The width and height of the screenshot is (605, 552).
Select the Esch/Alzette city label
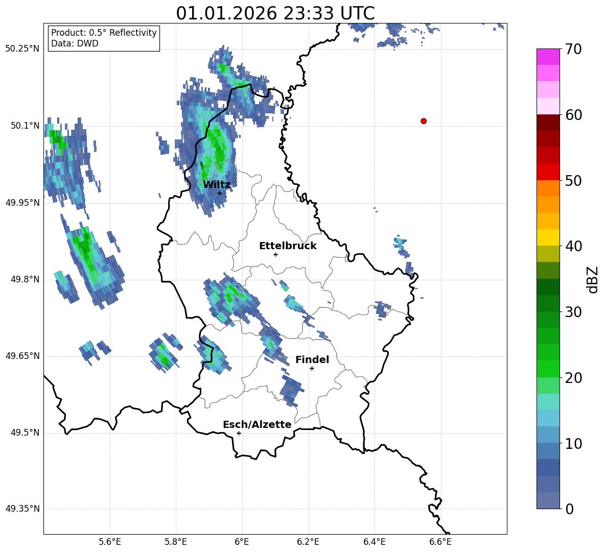pos(257,424)
